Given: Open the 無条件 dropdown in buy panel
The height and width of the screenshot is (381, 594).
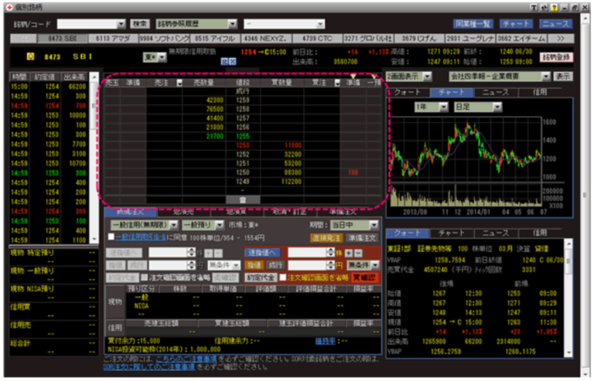Looking at the screenshot, I should [375, 265].
